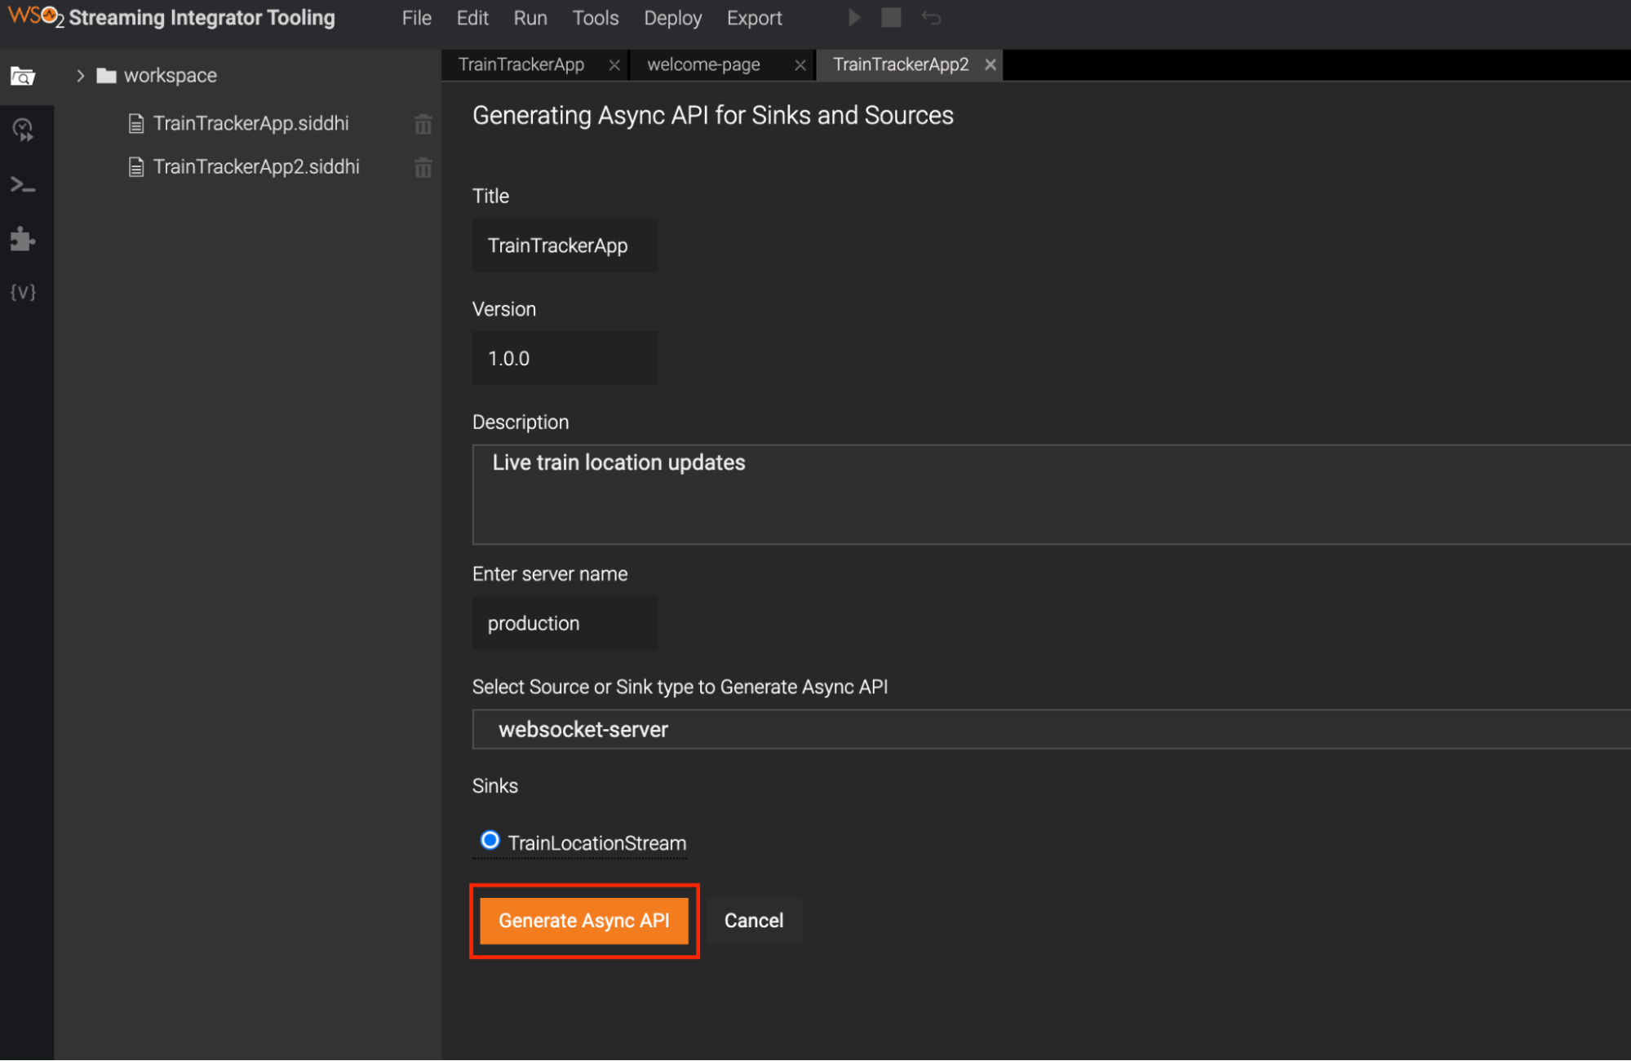This screenshot has height=1061, width=1631.
Task: Open the output console sidebar icon
Action: click(23, 186)
